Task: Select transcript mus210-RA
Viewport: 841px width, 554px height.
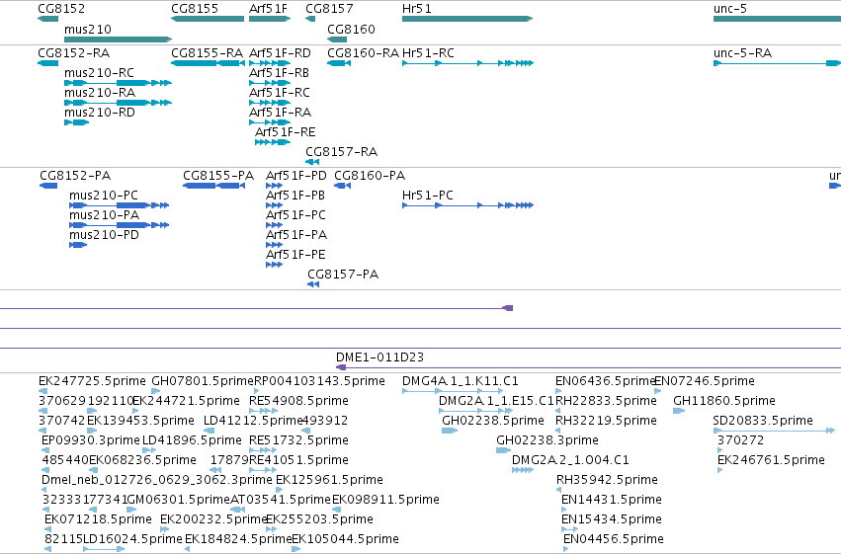Action: (x=100, y=93)
